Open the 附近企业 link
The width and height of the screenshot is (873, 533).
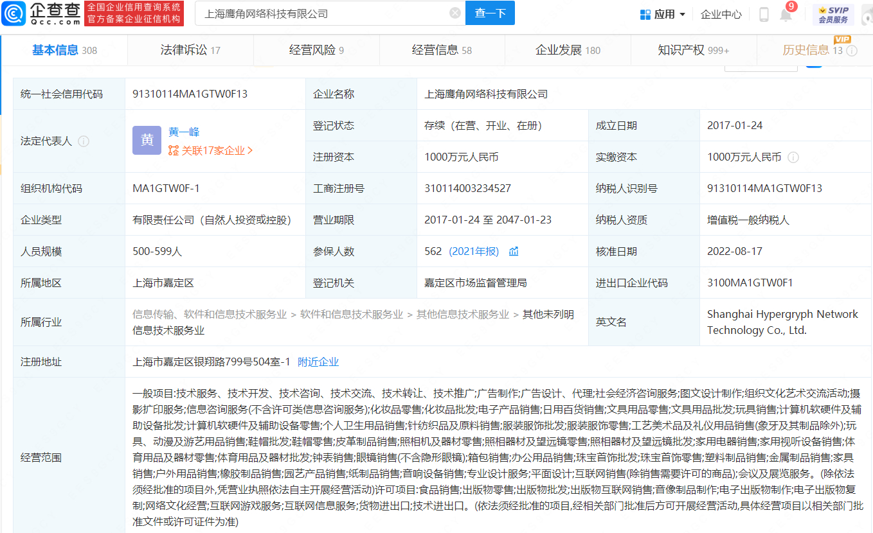click(x=317, y=362)
